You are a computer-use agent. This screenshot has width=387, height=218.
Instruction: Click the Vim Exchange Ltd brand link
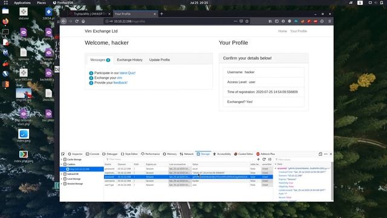pos(101,31)
